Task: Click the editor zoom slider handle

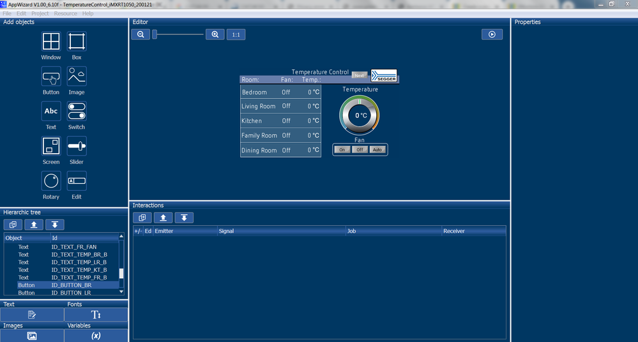Action: [x=155, y=34]
